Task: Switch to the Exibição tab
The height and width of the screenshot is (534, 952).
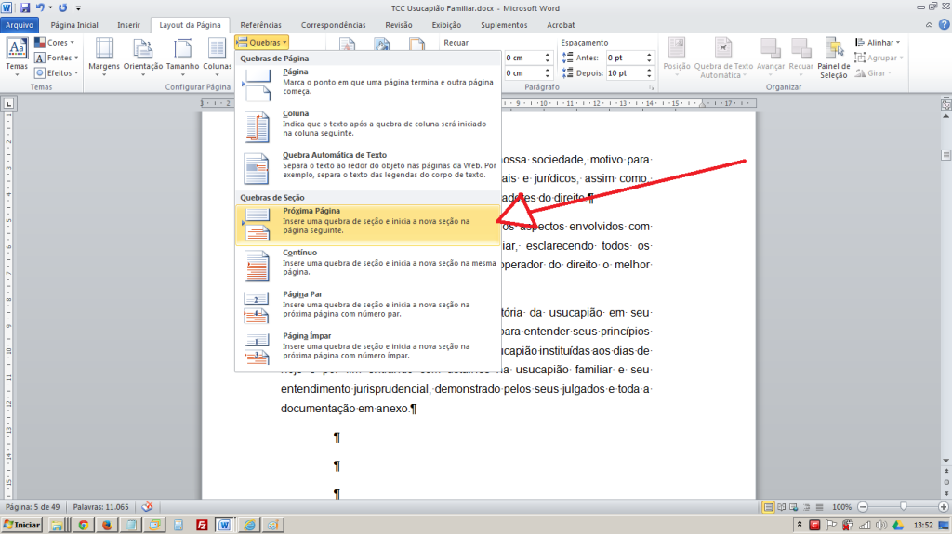Action: 446,25
